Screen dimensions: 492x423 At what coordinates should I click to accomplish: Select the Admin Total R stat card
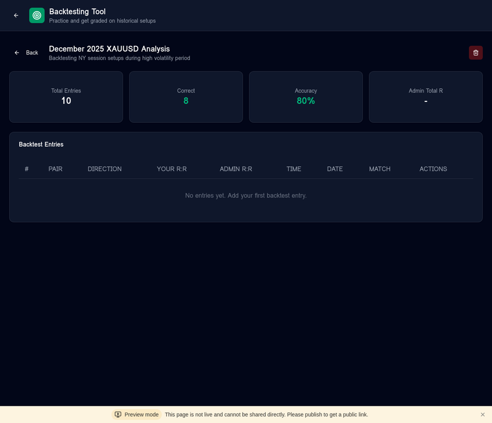[425, 97]
